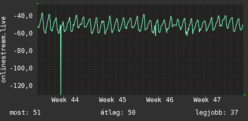This screenshot has width=248, height=121.
Task: Click the '-60,0' y-axis value
Action: 23,33
